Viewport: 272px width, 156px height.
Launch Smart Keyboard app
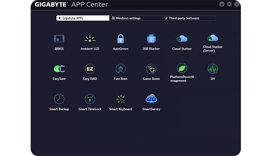(121, 99)
